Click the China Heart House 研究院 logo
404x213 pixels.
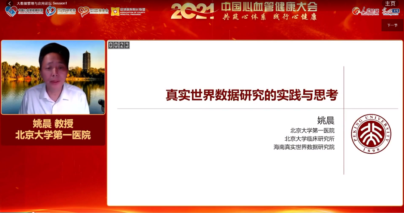tap(61, 11)
